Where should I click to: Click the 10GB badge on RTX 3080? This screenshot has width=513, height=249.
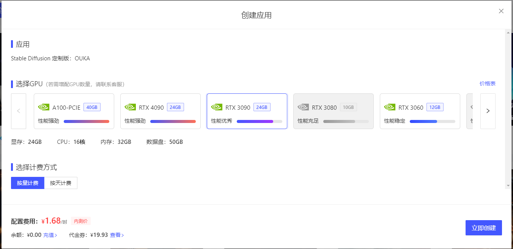click(x=348, y=107)
